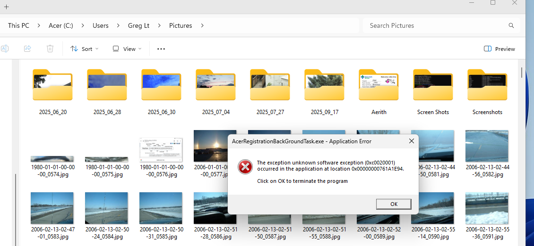Select thumbnail 2006-02-13-02-47-01_0583.jpg
Screen dimensions: 534x246
52,208
